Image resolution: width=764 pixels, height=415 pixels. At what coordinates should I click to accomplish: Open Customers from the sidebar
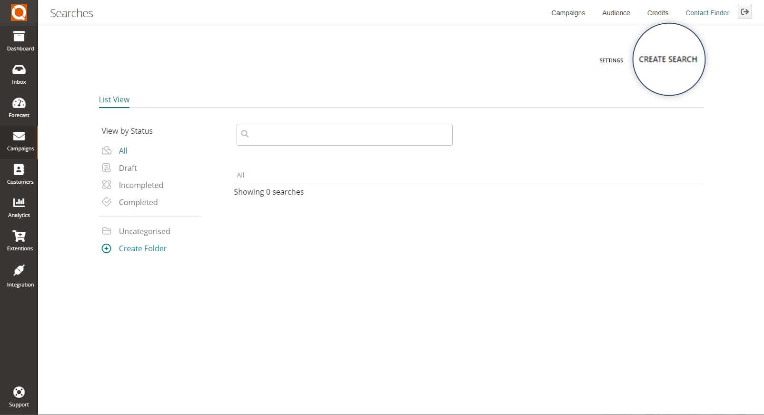pyautogui.click(x=19, y=175)
